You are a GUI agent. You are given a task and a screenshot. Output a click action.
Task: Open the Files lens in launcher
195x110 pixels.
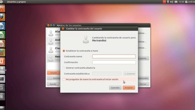(x=2, y=97)
